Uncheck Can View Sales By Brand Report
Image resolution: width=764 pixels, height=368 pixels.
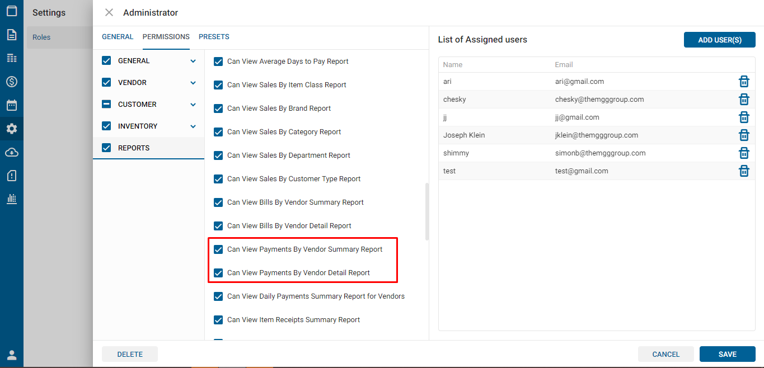coord(219,108)
